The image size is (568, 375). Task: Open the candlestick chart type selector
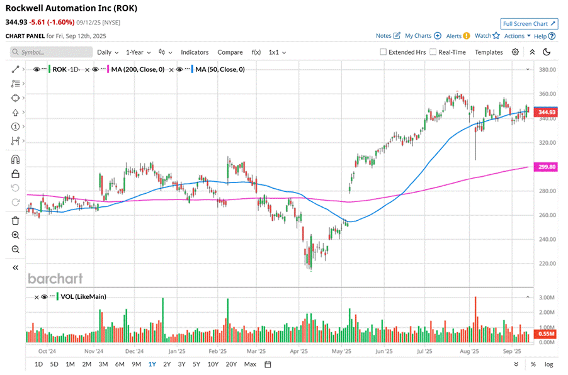(x=165, y=52)
